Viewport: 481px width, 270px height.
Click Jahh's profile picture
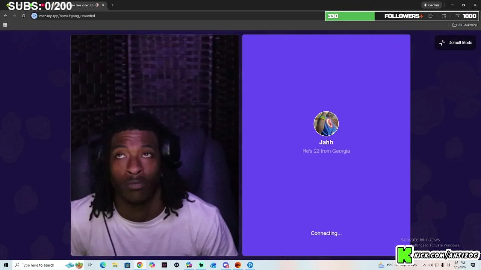point(326,124)
